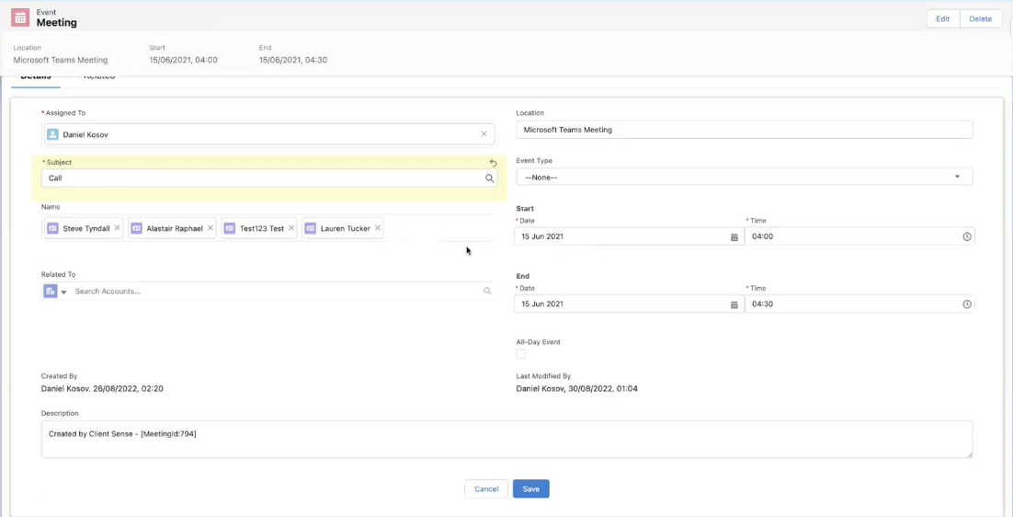Remove Steve Tyndall from Name field

117,228
